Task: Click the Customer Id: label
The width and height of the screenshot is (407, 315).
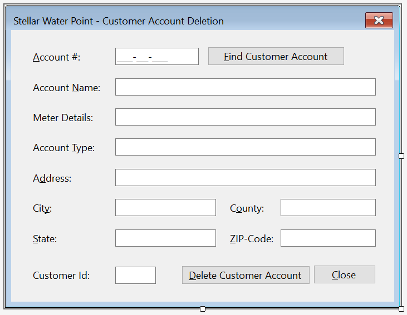Action: coord(61,276)
